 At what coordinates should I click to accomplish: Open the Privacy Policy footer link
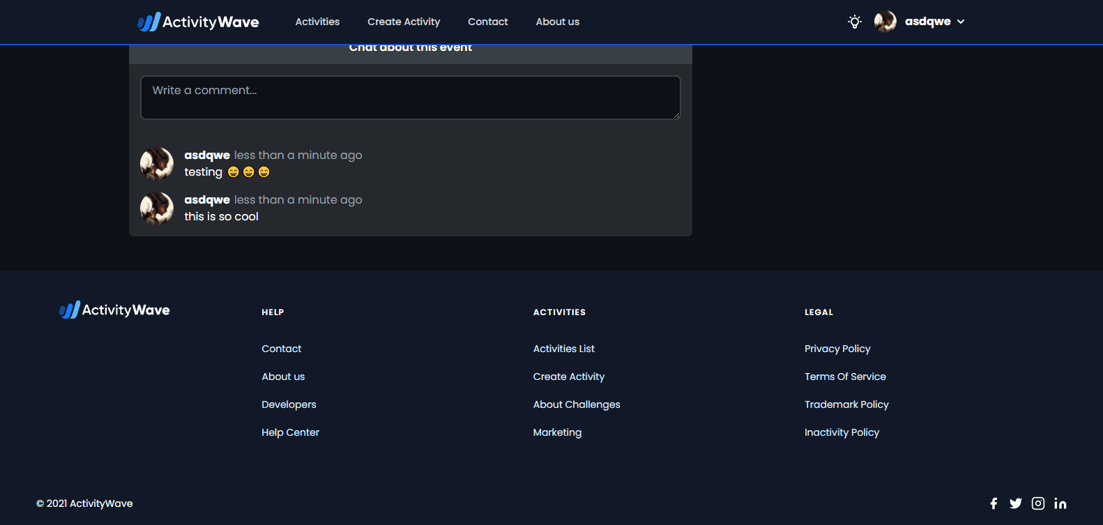837,349
